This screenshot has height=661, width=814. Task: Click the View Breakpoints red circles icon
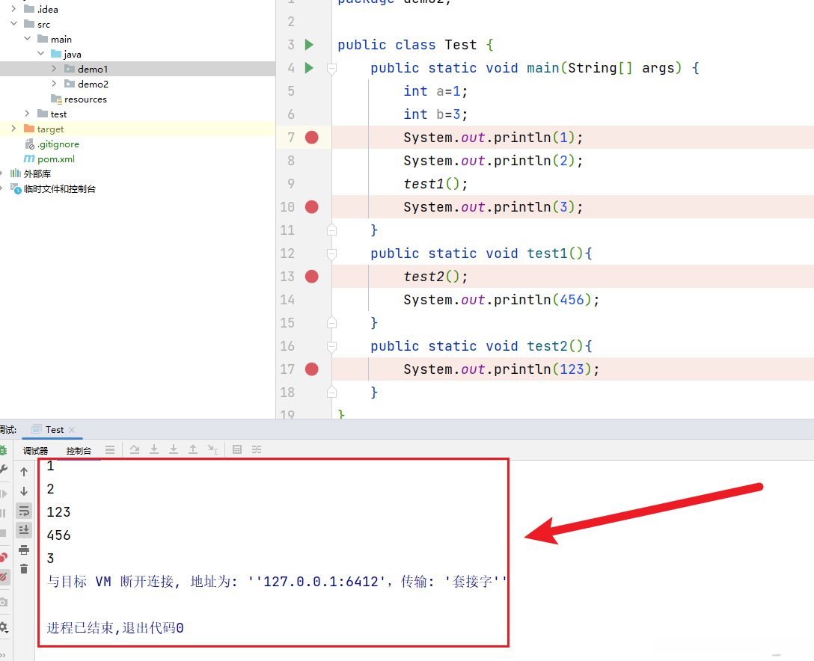click(x=4, y=557)
